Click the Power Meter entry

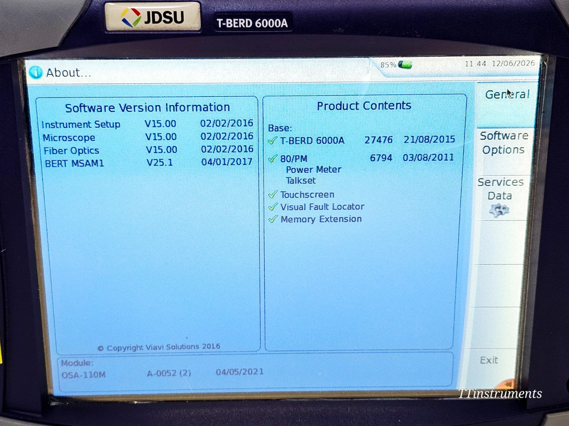(313, 170)
